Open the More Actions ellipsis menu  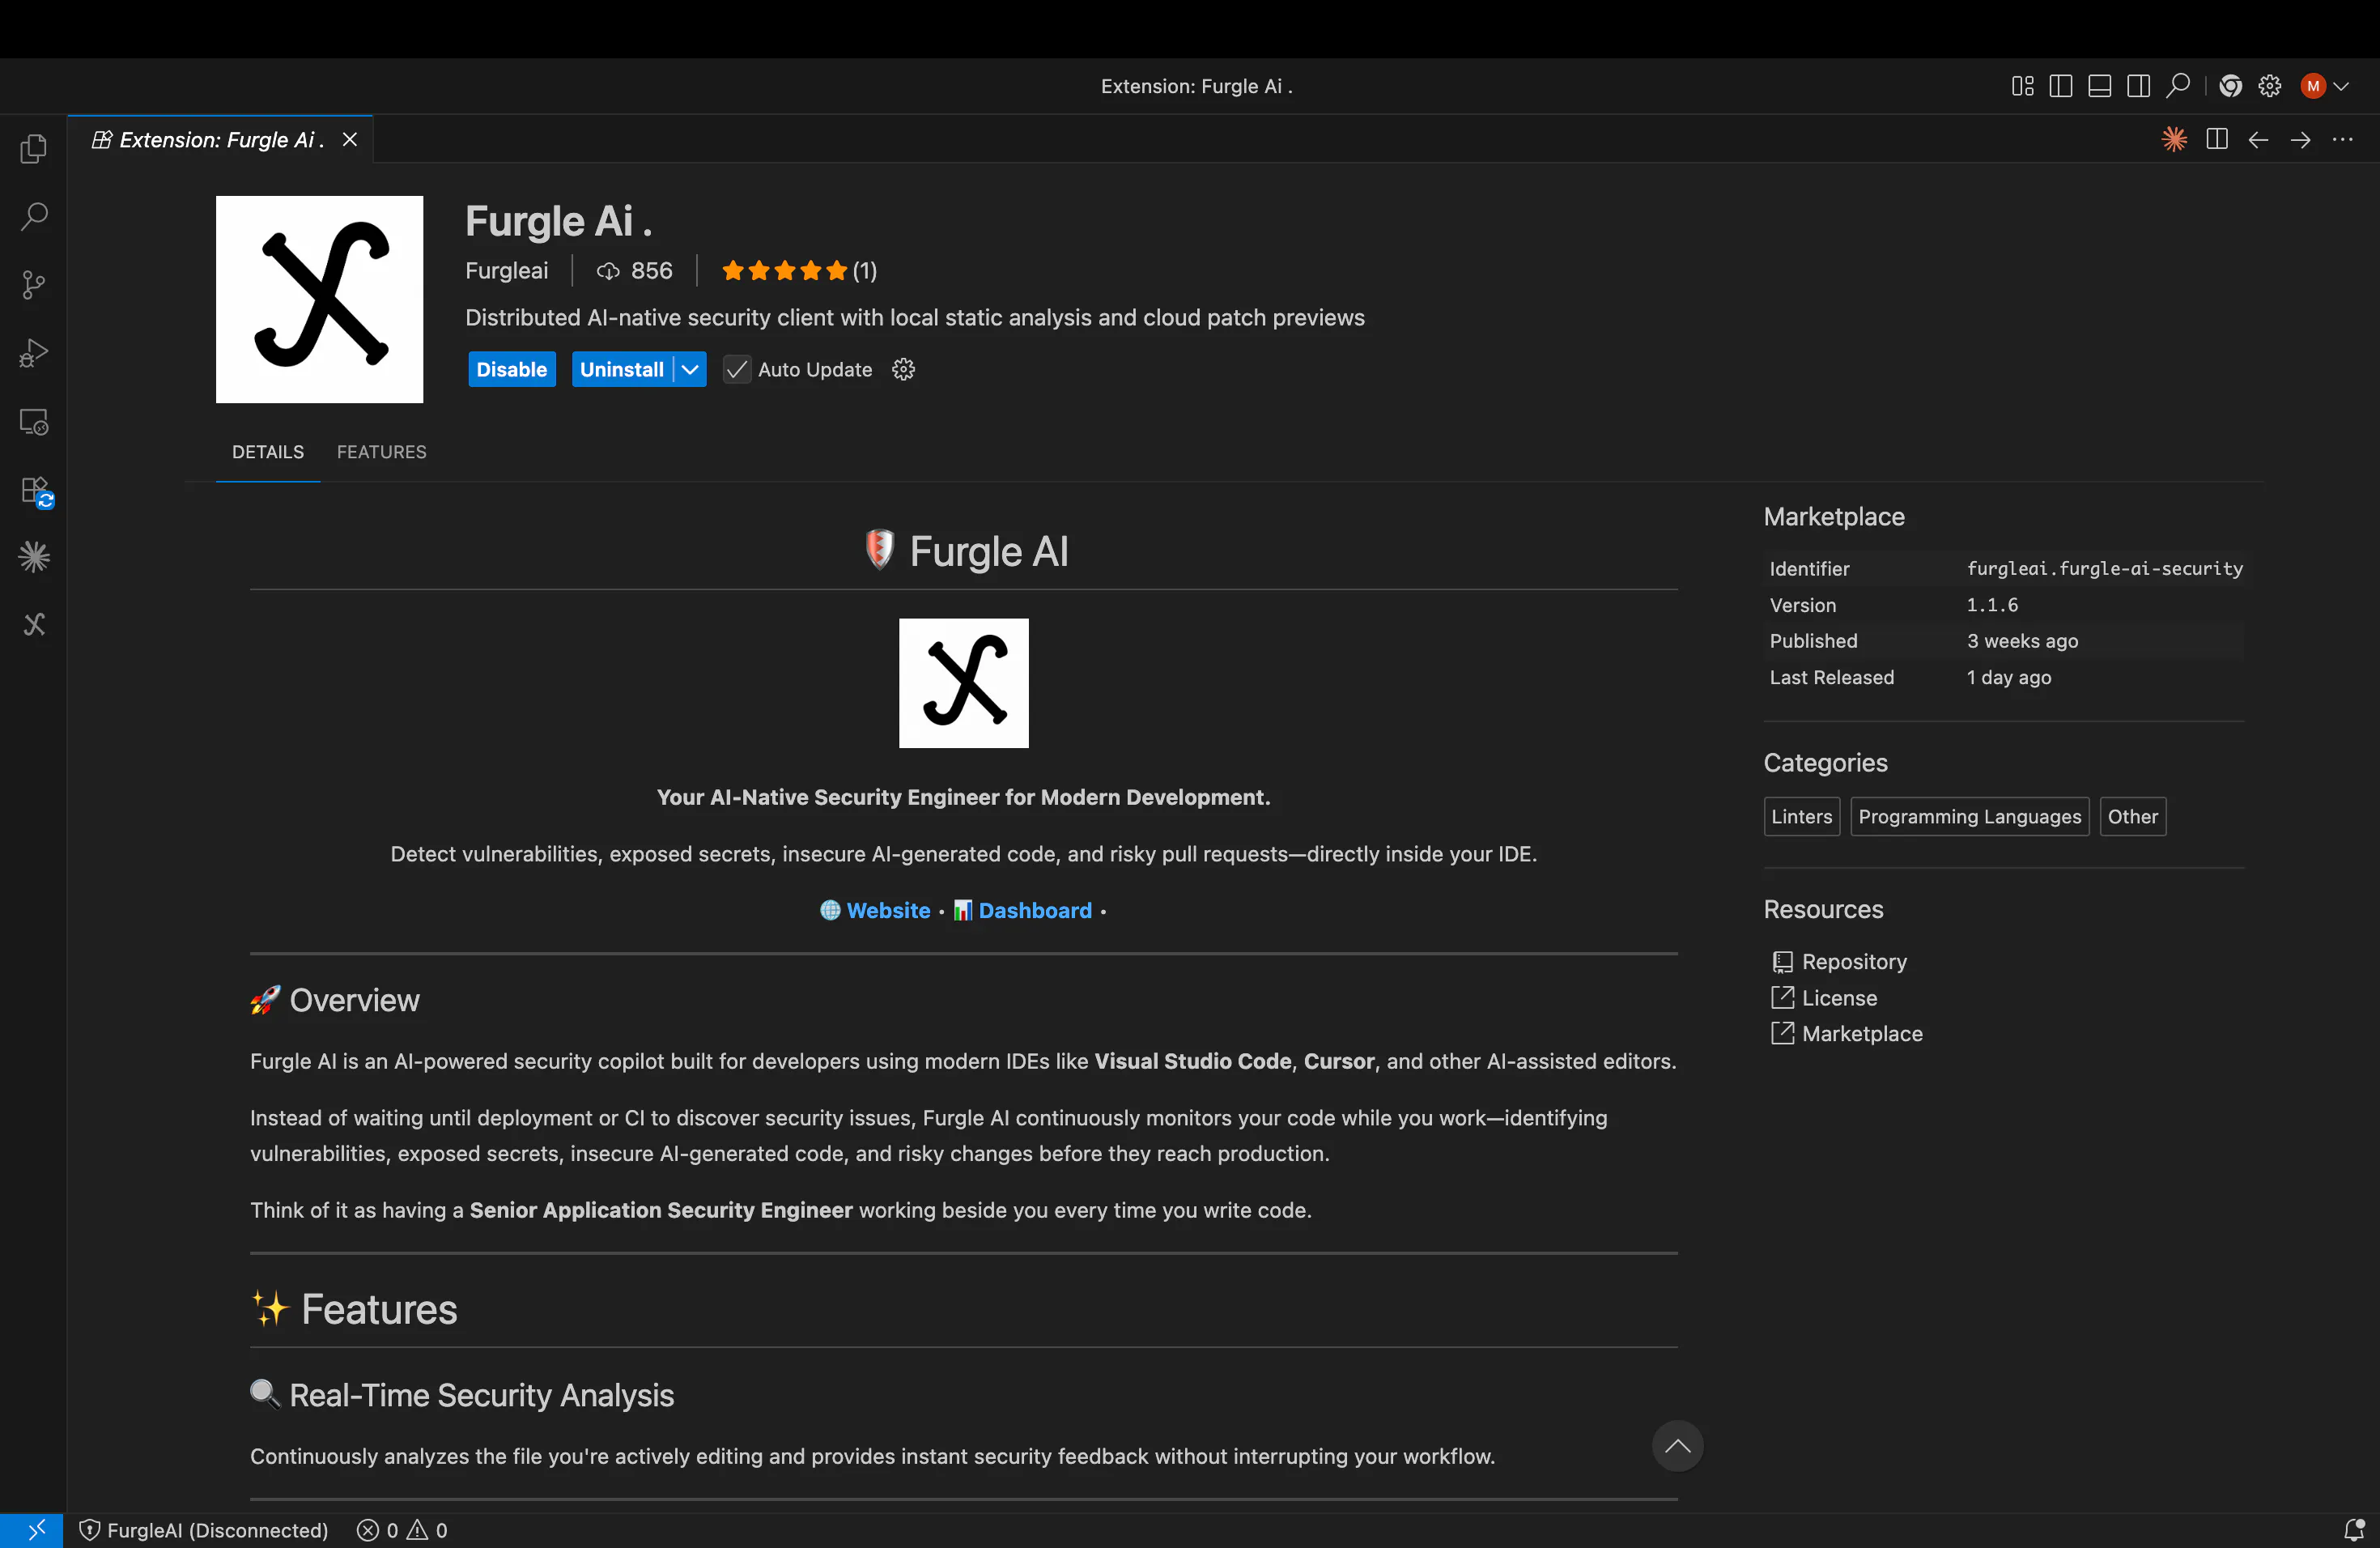click(x=2343, y=139)
